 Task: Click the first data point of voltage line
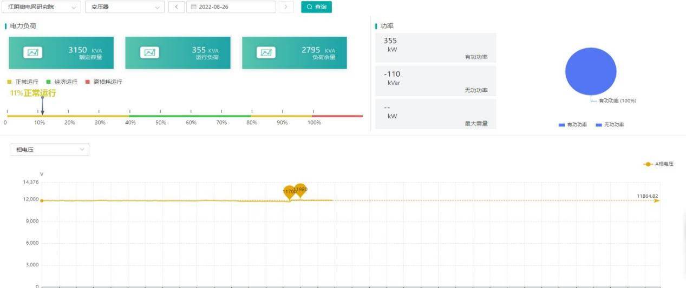[42, 200]
